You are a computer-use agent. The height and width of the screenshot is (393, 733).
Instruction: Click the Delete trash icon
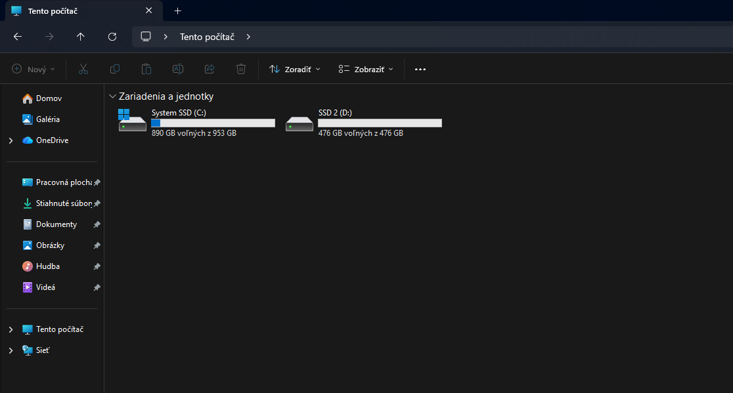(241, 69)
